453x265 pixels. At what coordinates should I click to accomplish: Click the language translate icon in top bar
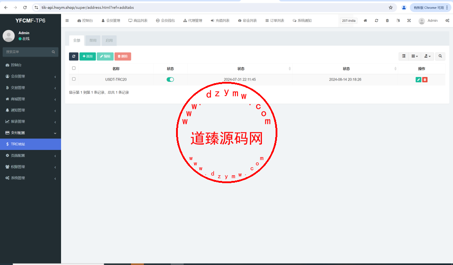(x=398, y=20)
